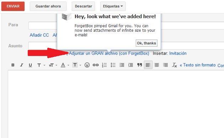Center align the text
The image size is (224, 138).
[x=157, y=65]
